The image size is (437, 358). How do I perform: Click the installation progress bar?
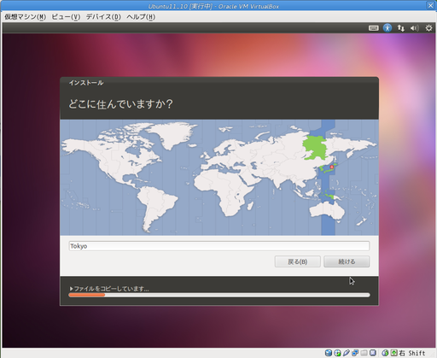(x=219, y=295)
